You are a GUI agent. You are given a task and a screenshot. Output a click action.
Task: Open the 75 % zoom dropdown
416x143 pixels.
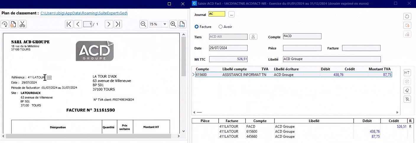click(x=165, y=24)
